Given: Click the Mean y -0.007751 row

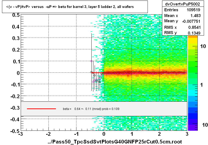Looking at the screenshot, I should (x=182, y=21).
